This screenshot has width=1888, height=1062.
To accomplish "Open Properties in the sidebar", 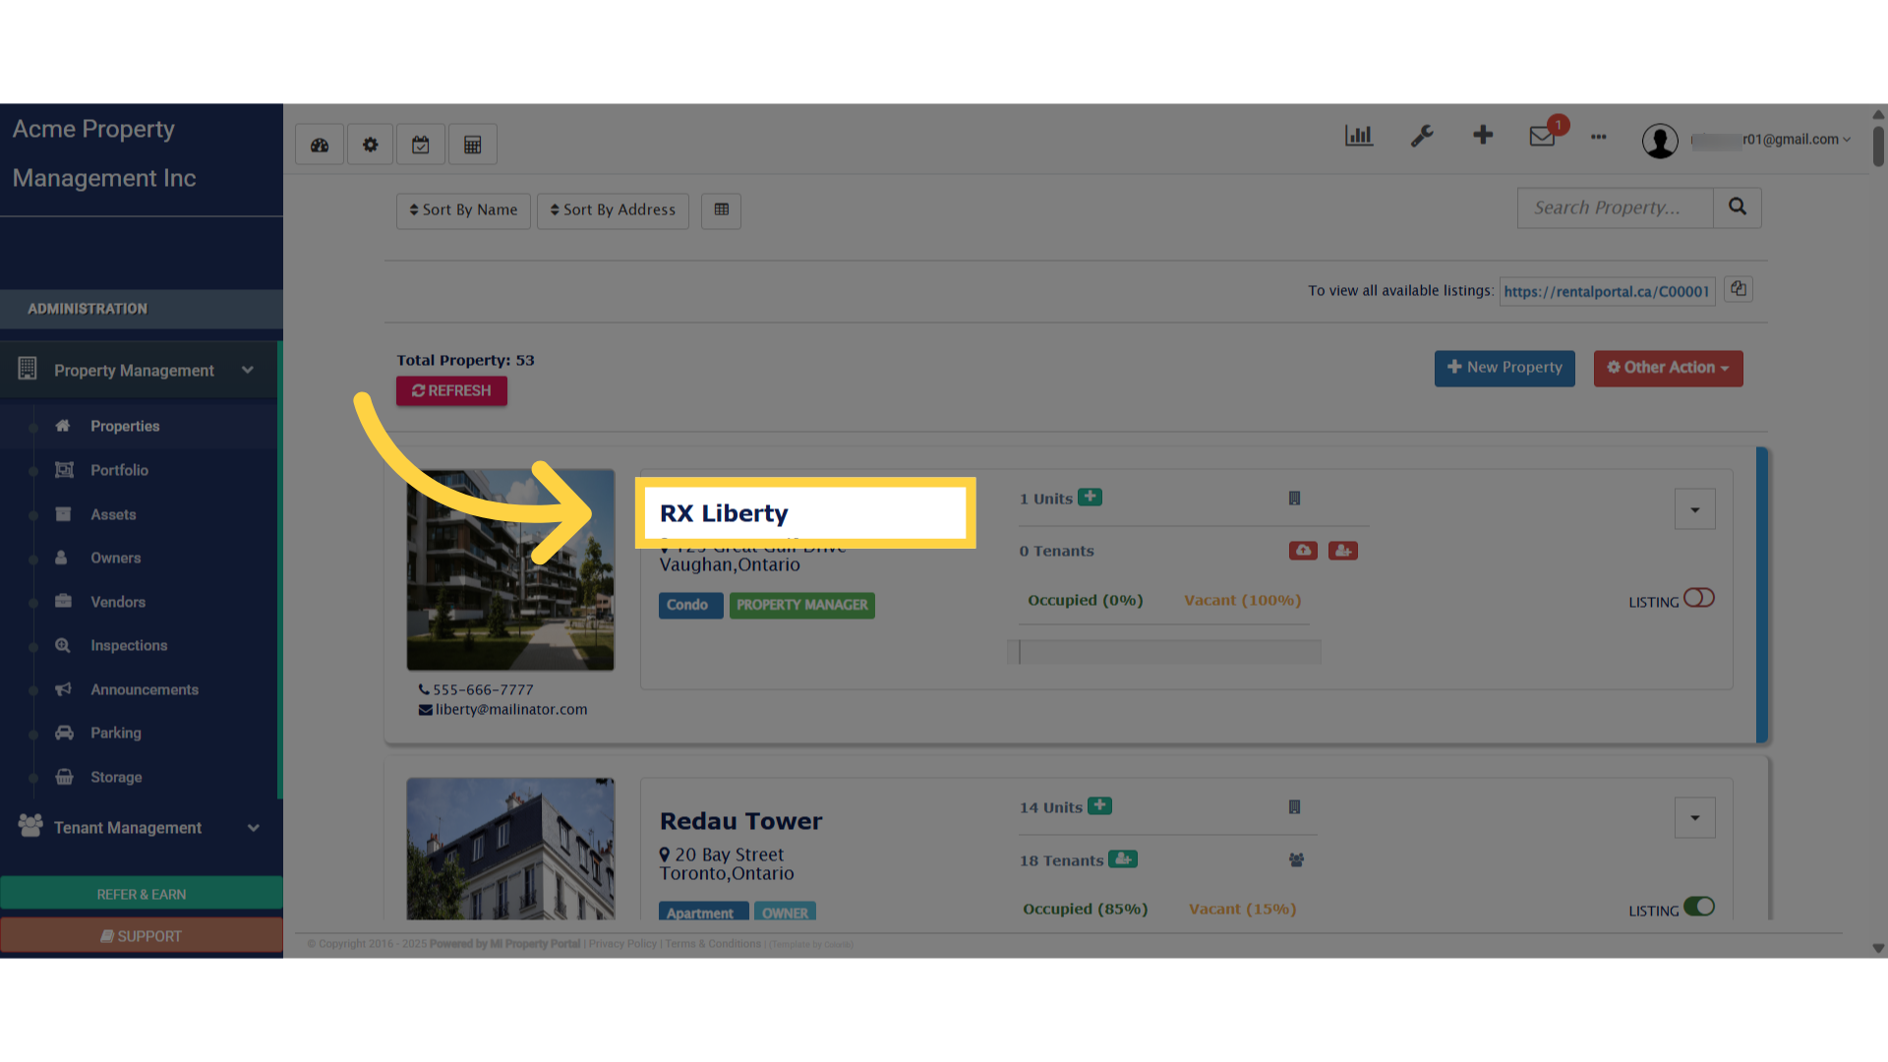I will pos(125,426).
